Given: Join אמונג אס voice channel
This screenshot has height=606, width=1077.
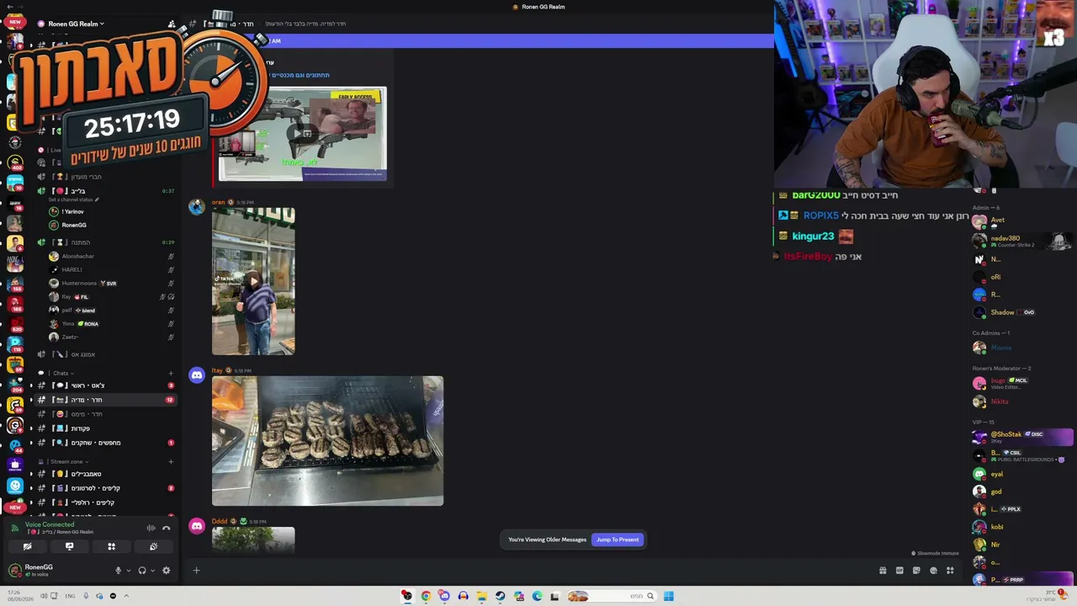Looking at the screenshot, I should click(x=105, y=354).
